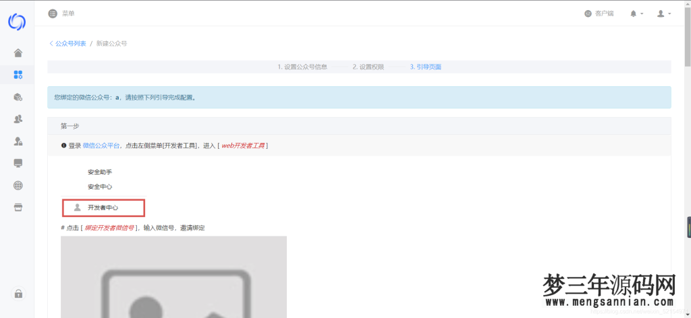Screen dimensions: 691x318
Task: Go back to 公众号列表
Action: pyautogui.click(x=67, y=43)
